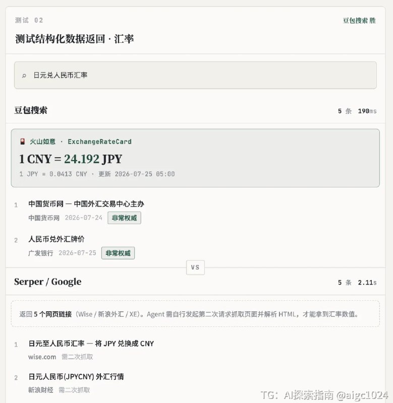Click the VS divider badge
The width and height of the screenshot is (393, 403).
coord(195,267)
